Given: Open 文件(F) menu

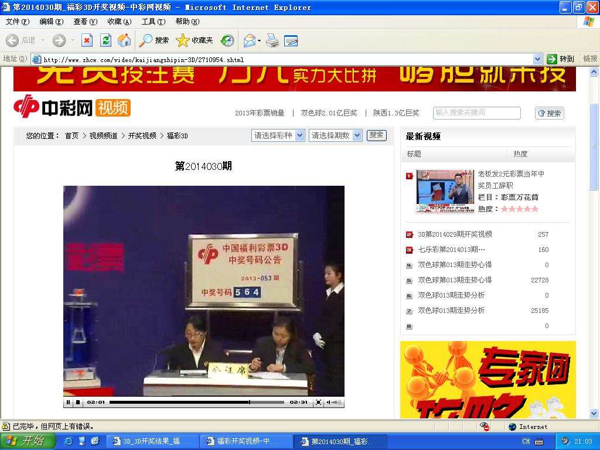Looking at the screenshot, I should pyautogui.click(x=17, y=22).
